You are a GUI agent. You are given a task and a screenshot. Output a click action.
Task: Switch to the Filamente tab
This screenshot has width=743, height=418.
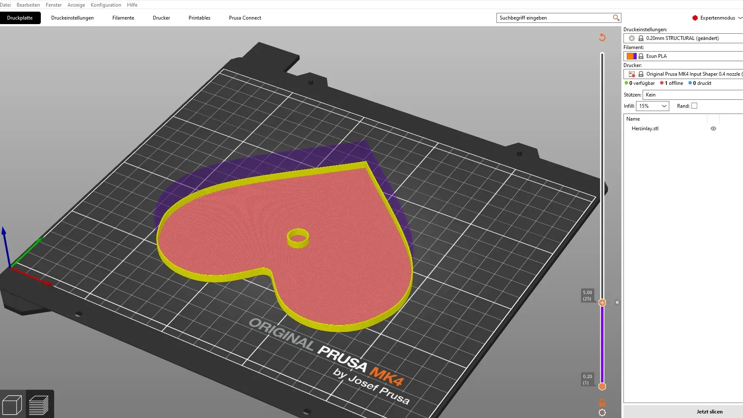point(123,18)
